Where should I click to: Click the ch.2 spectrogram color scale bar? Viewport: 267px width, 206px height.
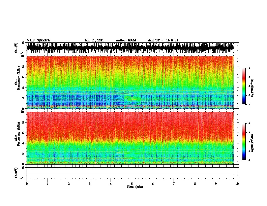coord(244,142)
